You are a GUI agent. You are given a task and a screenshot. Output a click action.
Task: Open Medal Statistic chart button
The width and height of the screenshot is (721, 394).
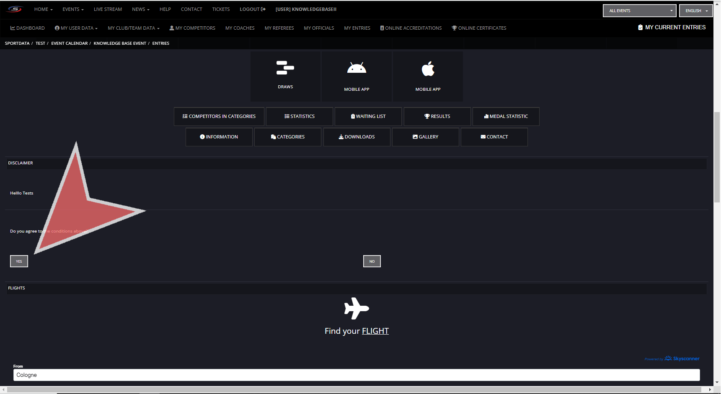point(506,116)
